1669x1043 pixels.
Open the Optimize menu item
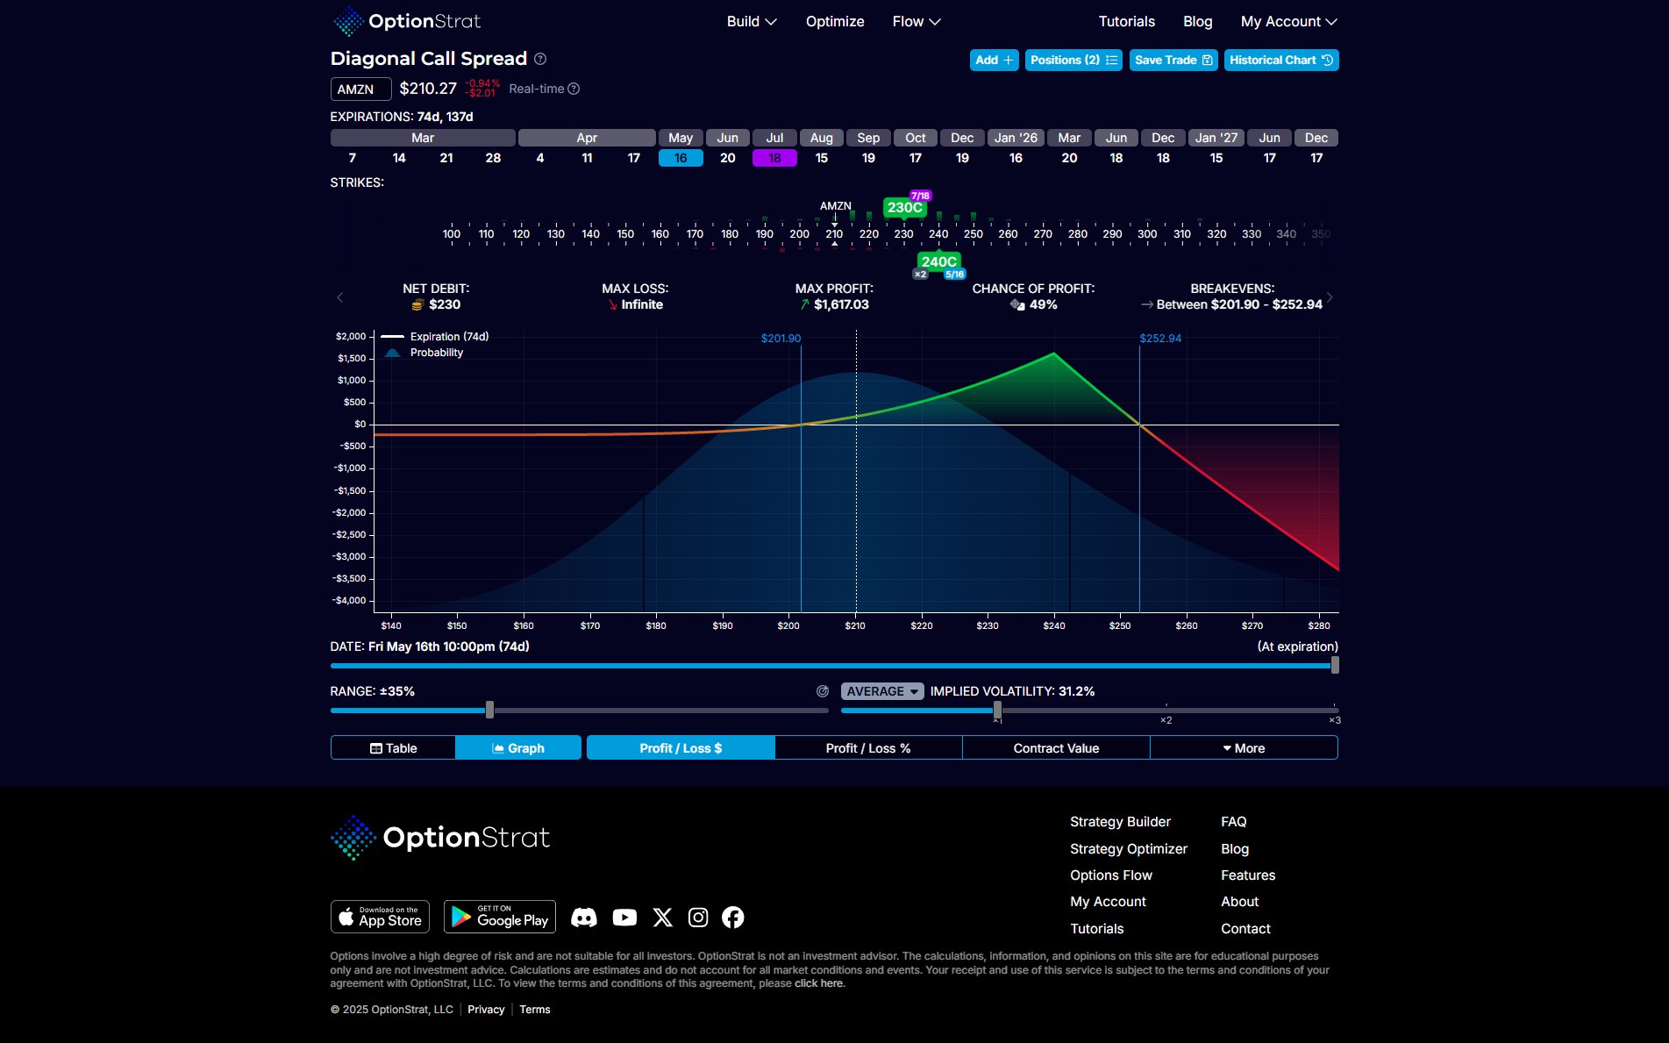coord(835,21)
